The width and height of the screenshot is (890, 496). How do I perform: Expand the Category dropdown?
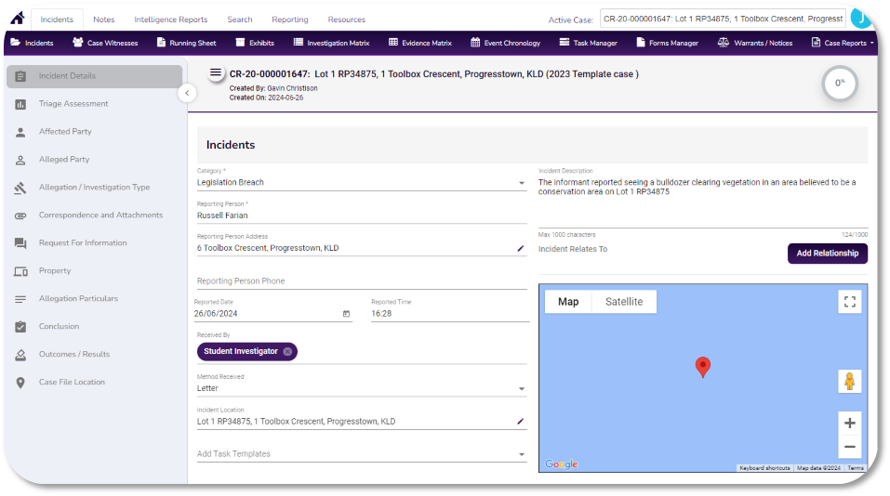pyautogui.click(x=522, y=184)
